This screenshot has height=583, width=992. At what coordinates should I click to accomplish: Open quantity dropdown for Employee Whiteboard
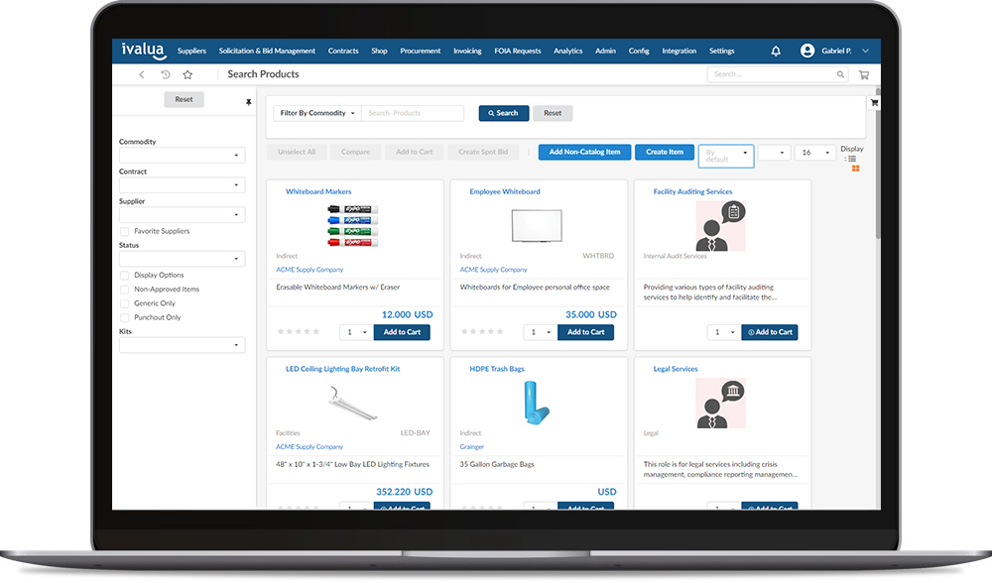[x=541, y=332]
